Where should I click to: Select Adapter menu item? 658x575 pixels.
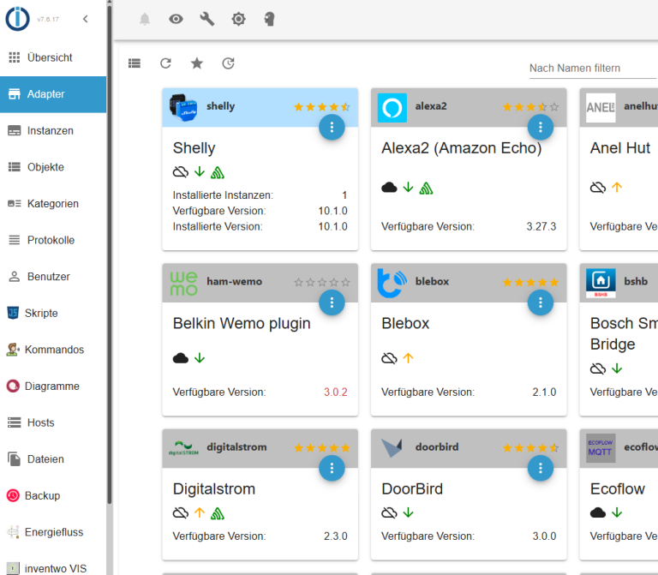tap(53, 94)
